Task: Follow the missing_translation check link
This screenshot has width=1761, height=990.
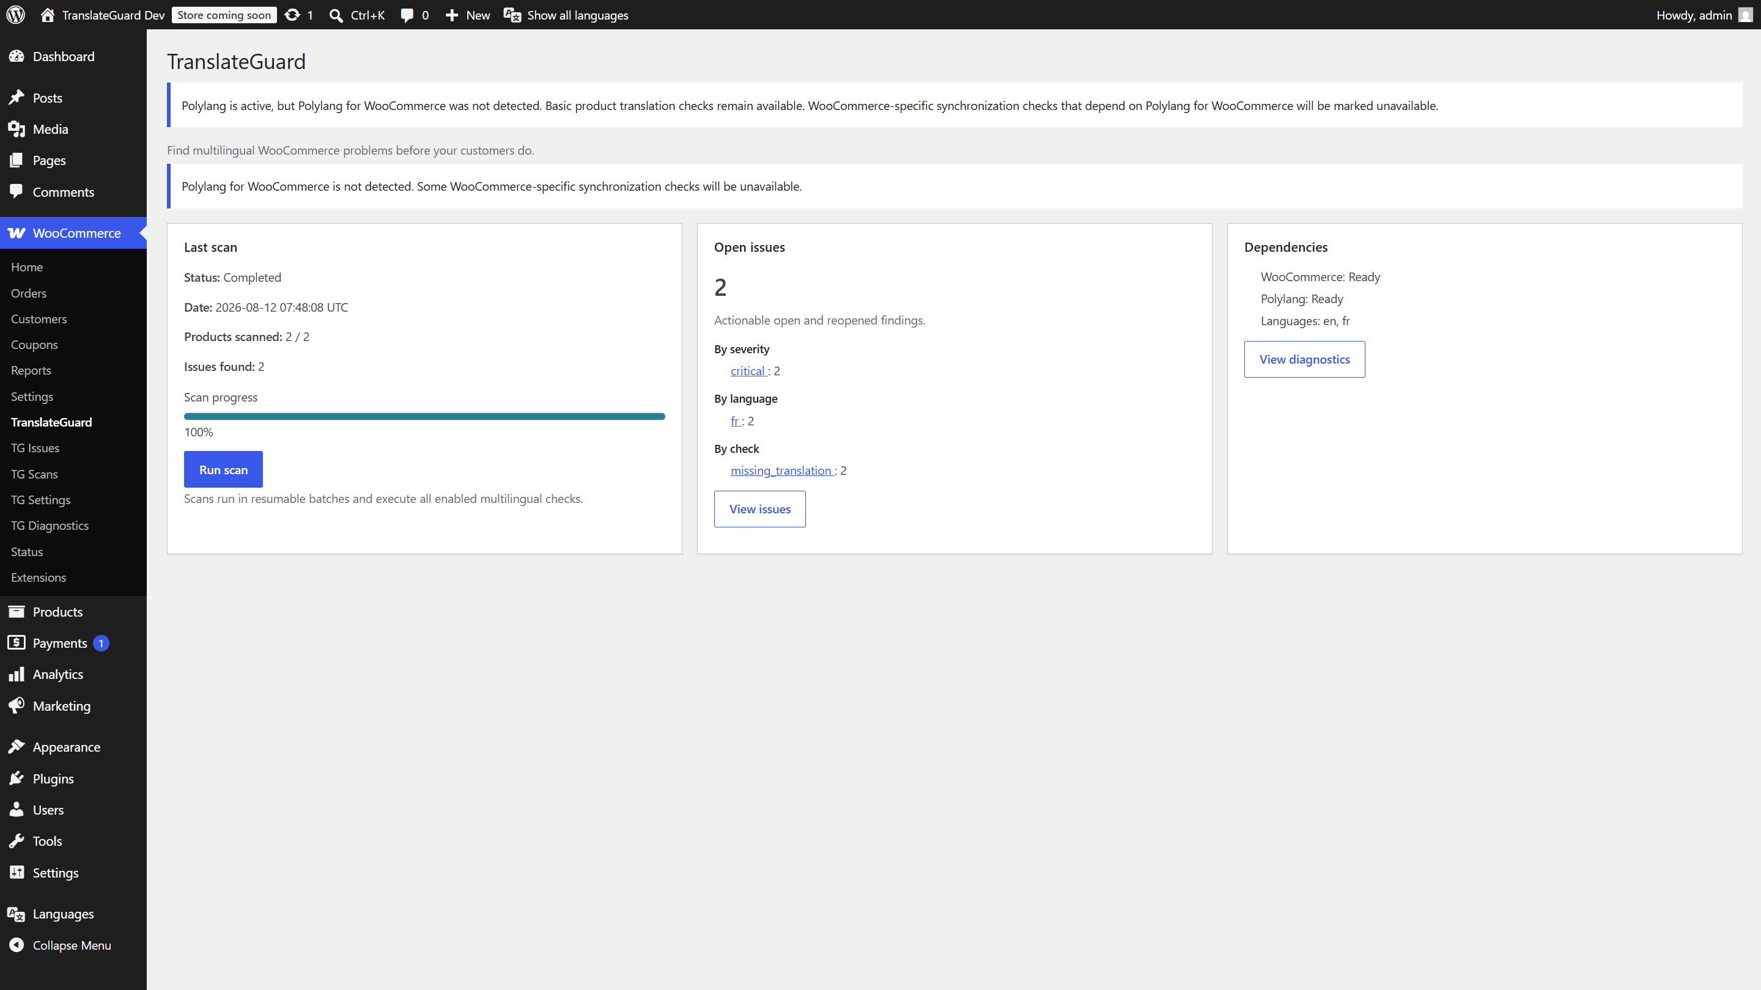Action: click(x=782, y=471)
